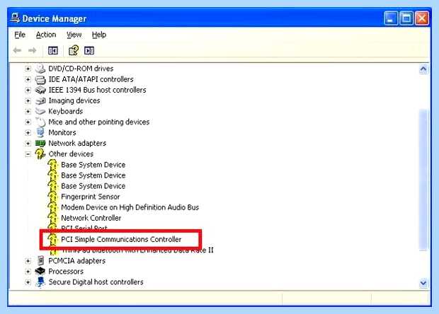Expand Mice and other pointing devices node
Image resolution: width=439 pixels, height=314 pixels.
click(x=28, y=122)
